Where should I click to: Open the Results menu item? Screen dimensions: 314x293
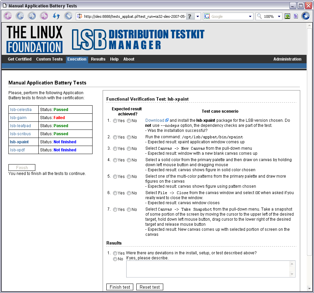[98, 59]
